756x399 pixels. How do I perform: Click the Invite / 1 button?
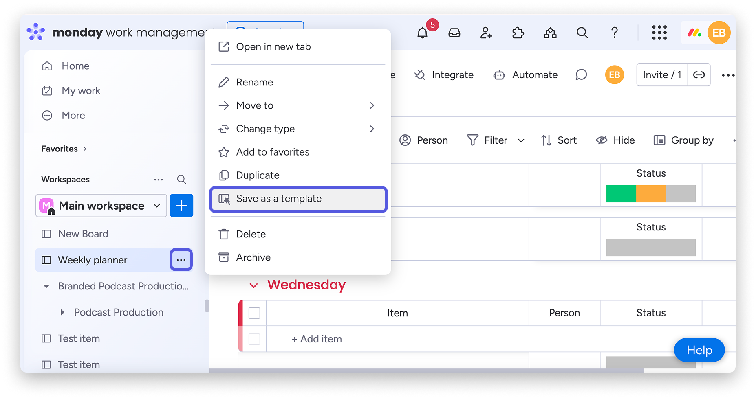click(662, 75)
